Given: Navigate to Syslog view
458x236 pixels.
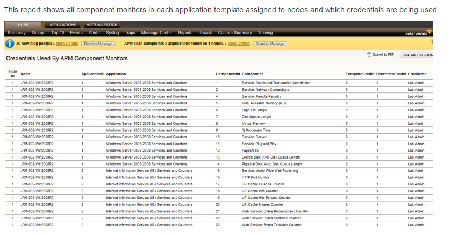Looking at the screenshot, I should [x=112, y=33].
